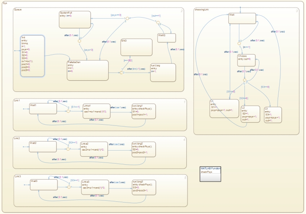This screenshot has width=306, height=214.
Task: Click the END state
Action: coord(137,47)
